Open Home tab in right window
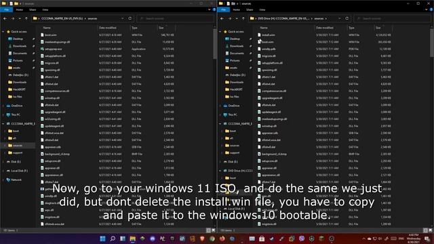Viewport: 434px width, 244px height. [237, 9]
